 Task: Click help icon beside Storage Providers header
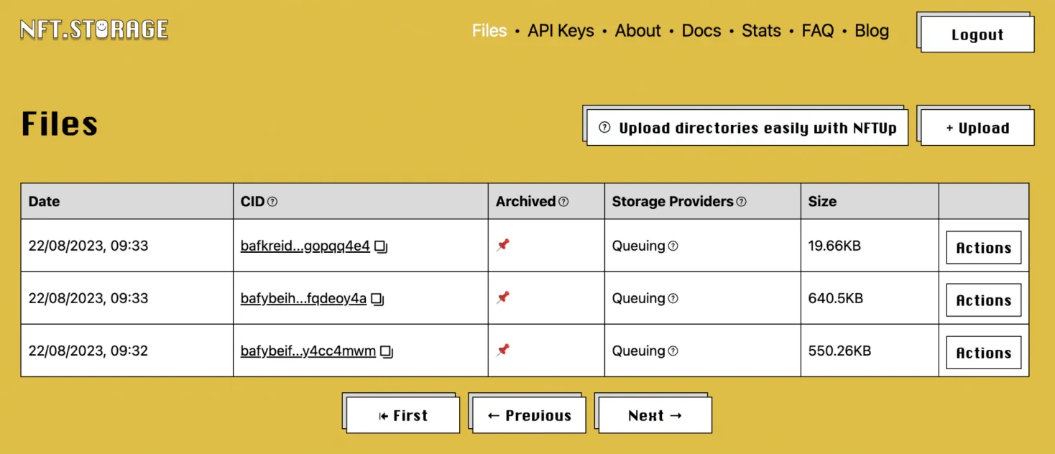741,202
